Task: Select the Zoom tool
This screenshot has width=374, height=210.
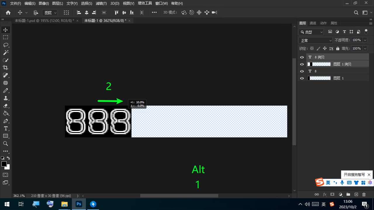Action: tap(6, 143)
